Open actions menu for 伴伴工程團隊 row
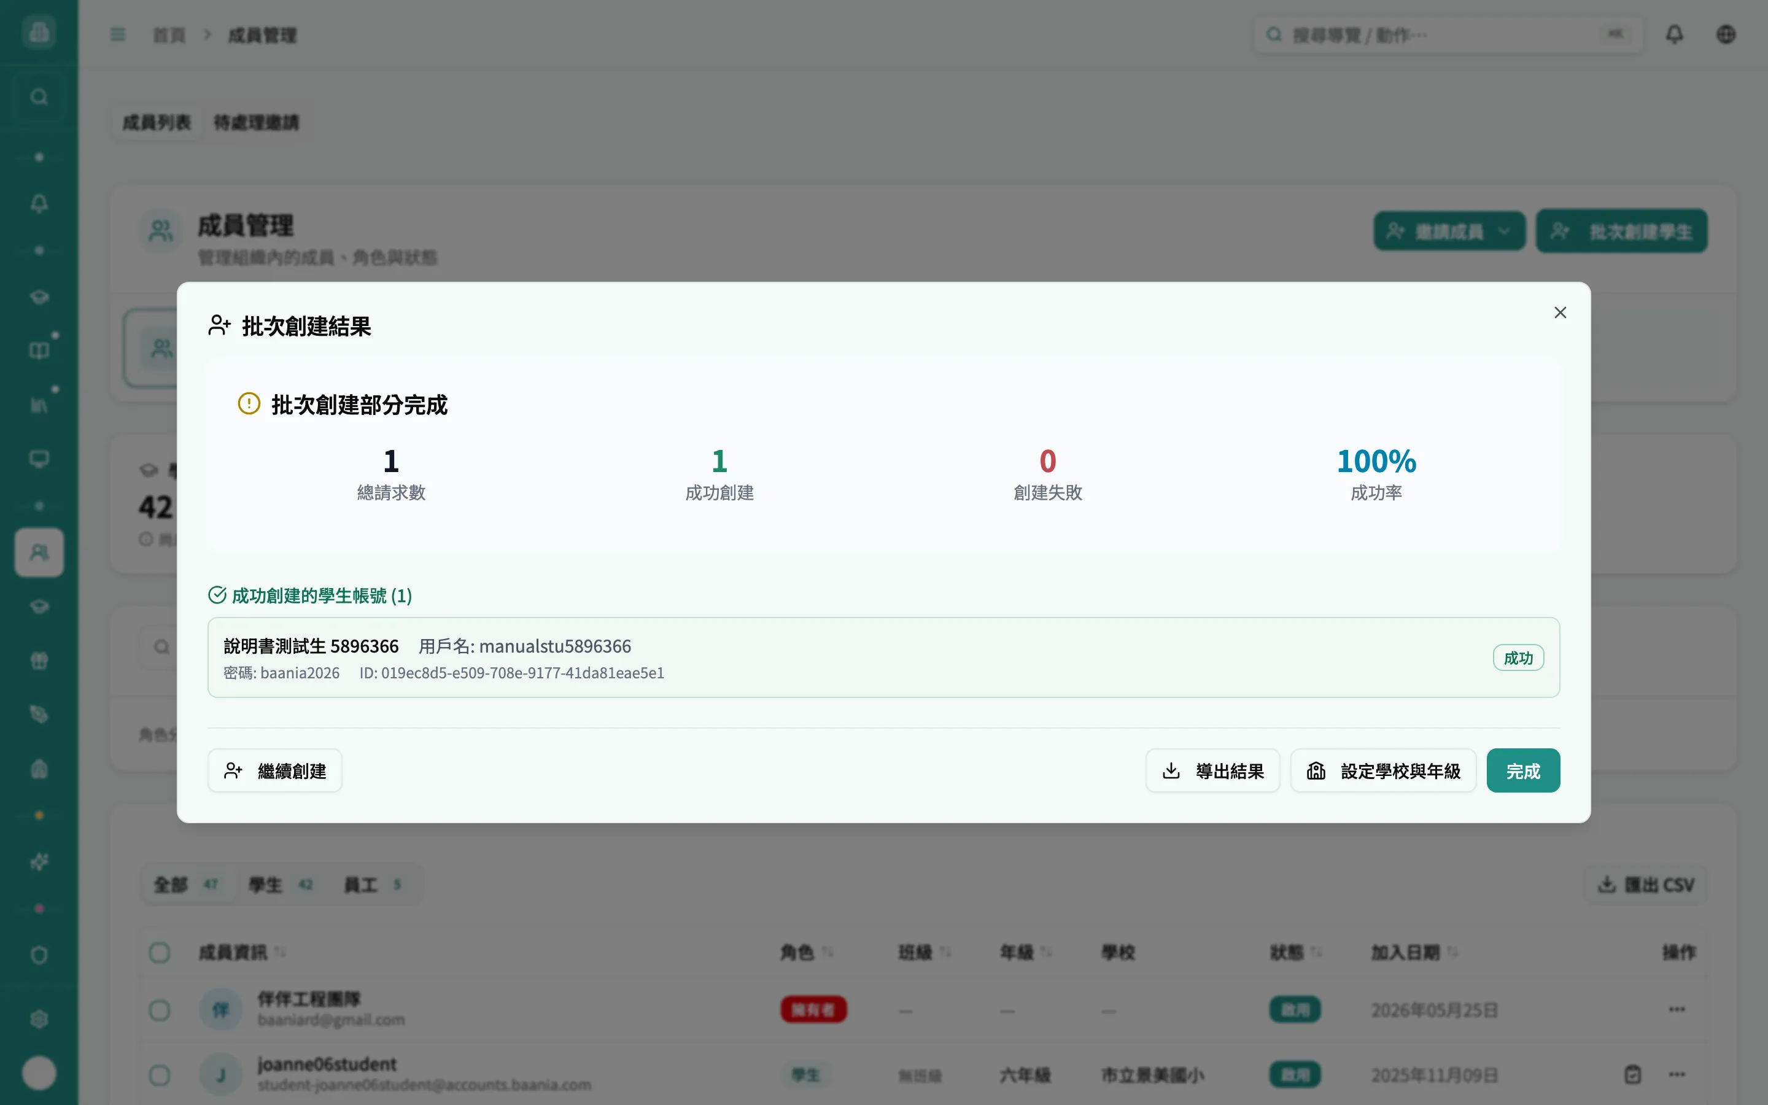The image size is (1768, 1105). (x=1677, y=1009)
